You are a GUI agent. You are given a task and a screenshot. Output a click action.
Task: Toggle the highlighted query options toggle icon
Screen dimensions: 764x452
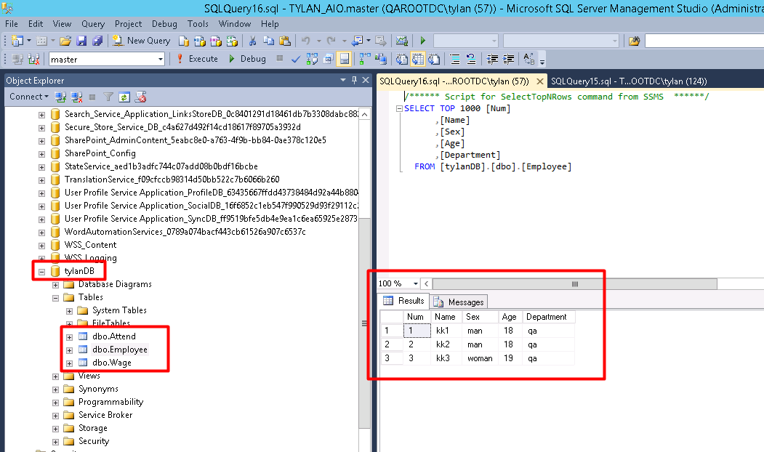click(345, 60)
